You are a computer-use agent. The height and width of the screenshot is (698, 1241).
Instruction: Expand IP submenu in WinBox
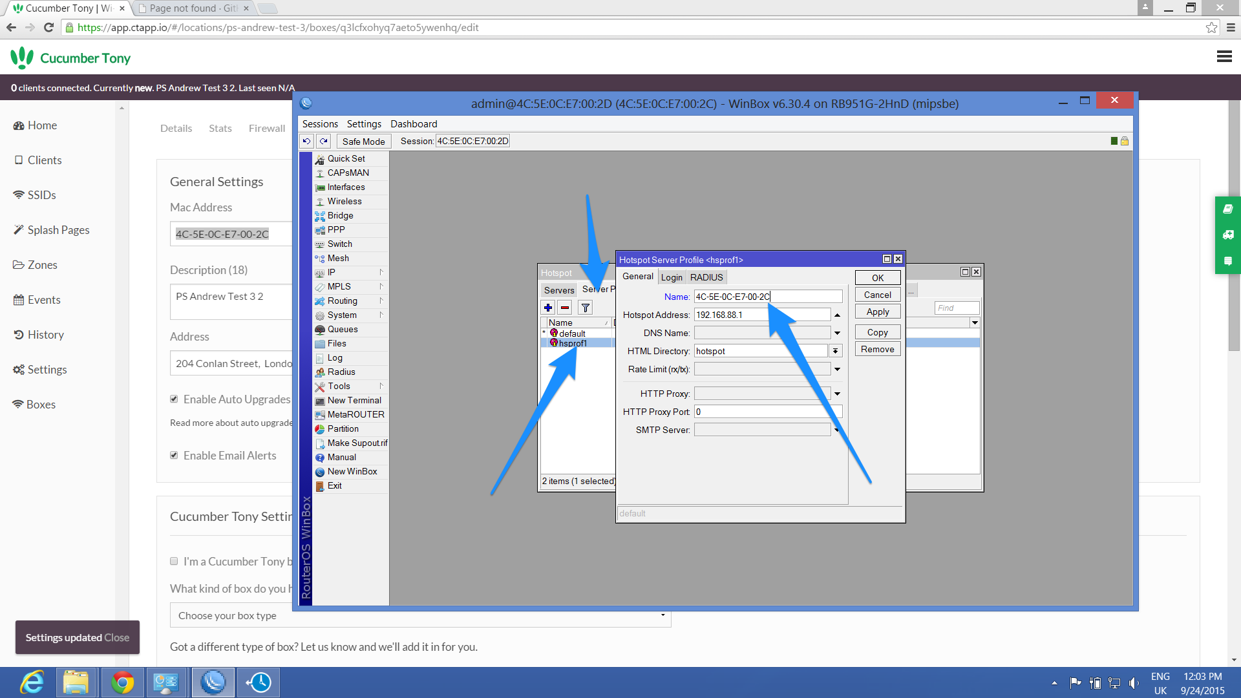pos(381,272)
